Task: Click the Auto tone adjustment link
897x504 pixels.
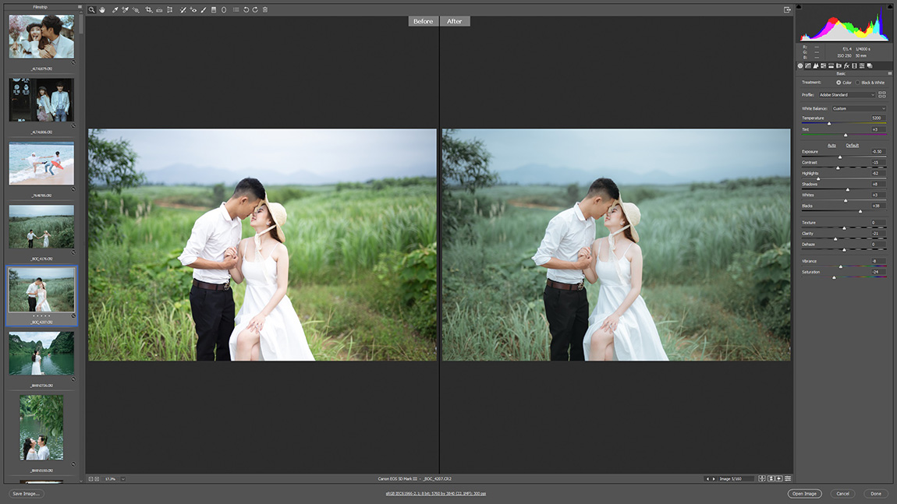Action: (831, 145)
